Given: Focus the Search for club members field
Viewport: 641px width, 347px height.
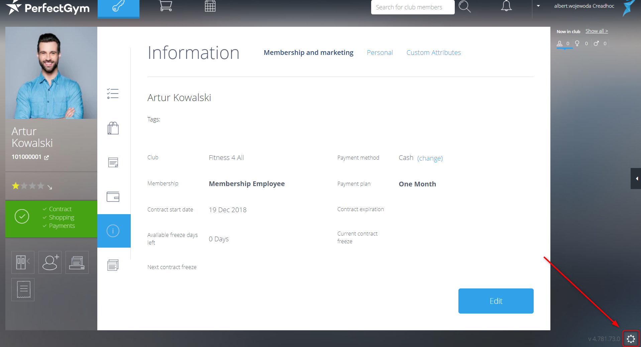Looking at the screenshot, I should pos(412,7).
